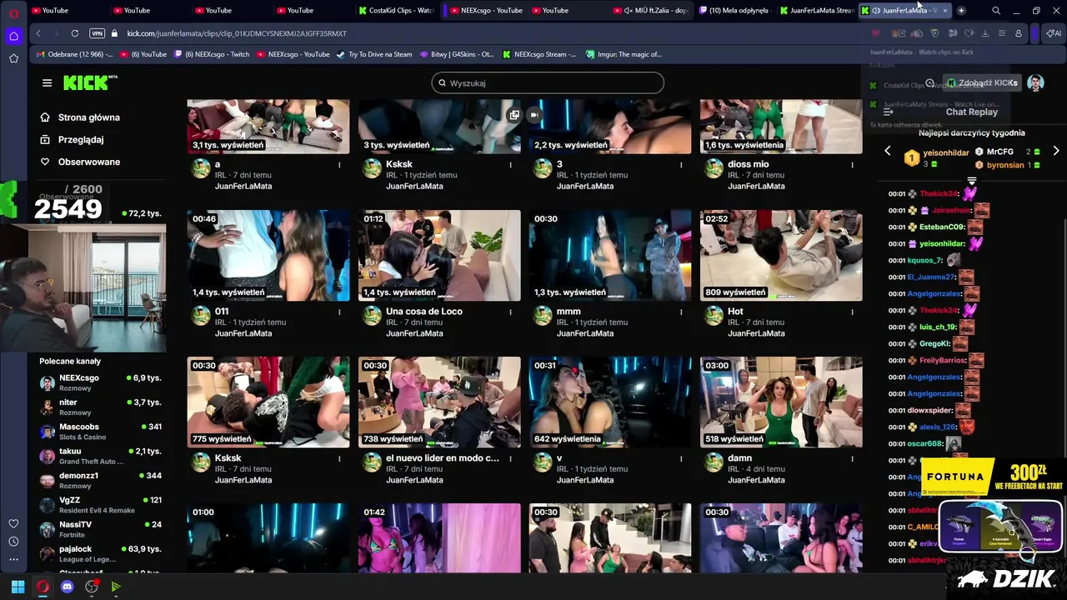Screen dimensions: 1067x600
Task: Switch to NEEXcsgo - YouTube browser tab
Action: tap(486, 11)
